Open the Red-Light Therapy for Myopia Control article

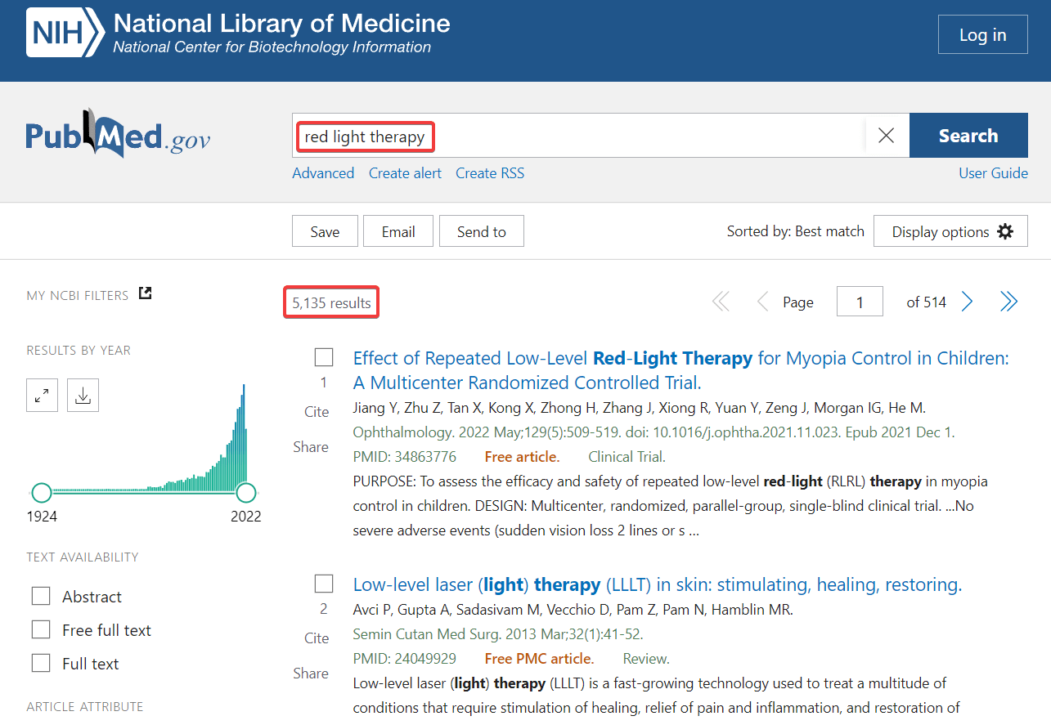point(680,370)
